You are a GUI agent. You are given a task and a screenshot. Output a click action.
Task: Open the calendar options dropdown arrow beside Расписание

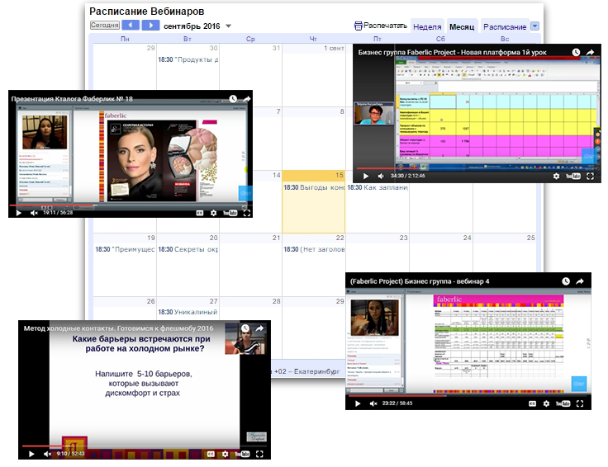coord(534,26)
